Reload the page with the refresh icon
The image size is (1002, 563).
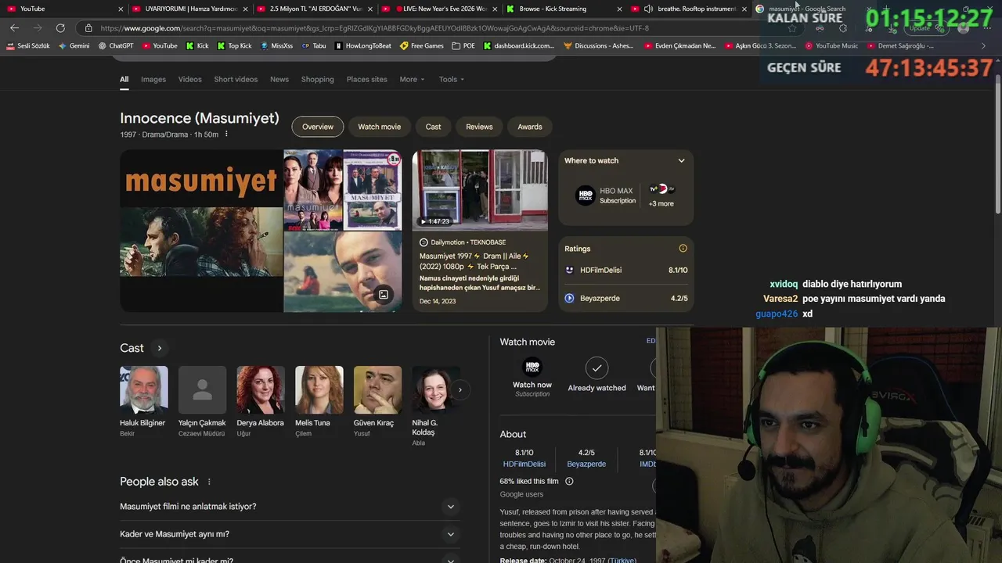pyautogui.click(x=60, y=28)
